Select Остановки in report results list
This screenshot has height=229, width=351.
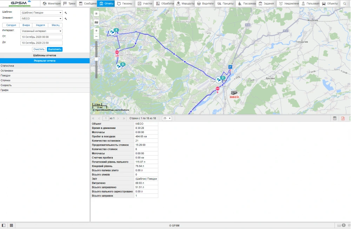[7, 71]
